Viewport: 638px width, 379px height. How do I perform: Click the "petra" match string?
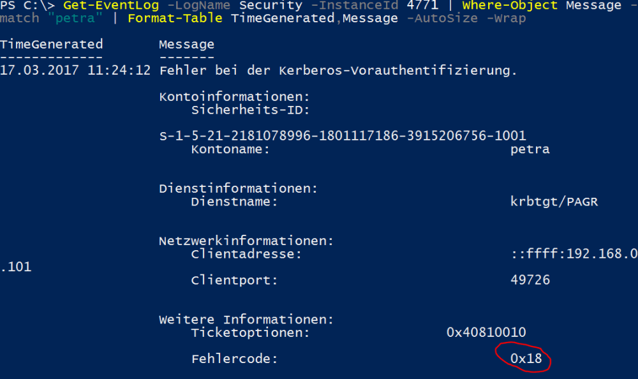pos(75,18)
